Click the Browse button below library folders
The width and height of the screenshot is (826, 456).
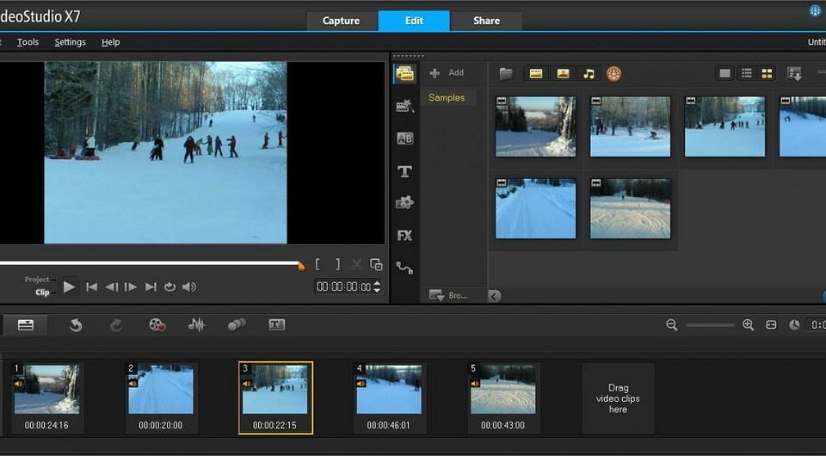pos(448,295)
